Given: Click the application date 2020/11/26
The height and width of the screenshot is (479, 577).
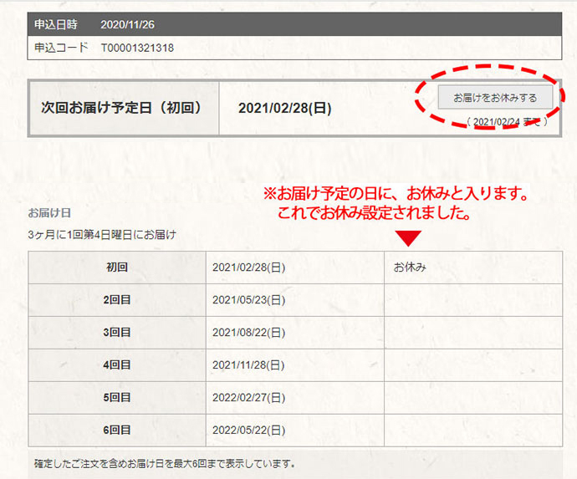Looking at the screenshot, I should click(127, 24).
